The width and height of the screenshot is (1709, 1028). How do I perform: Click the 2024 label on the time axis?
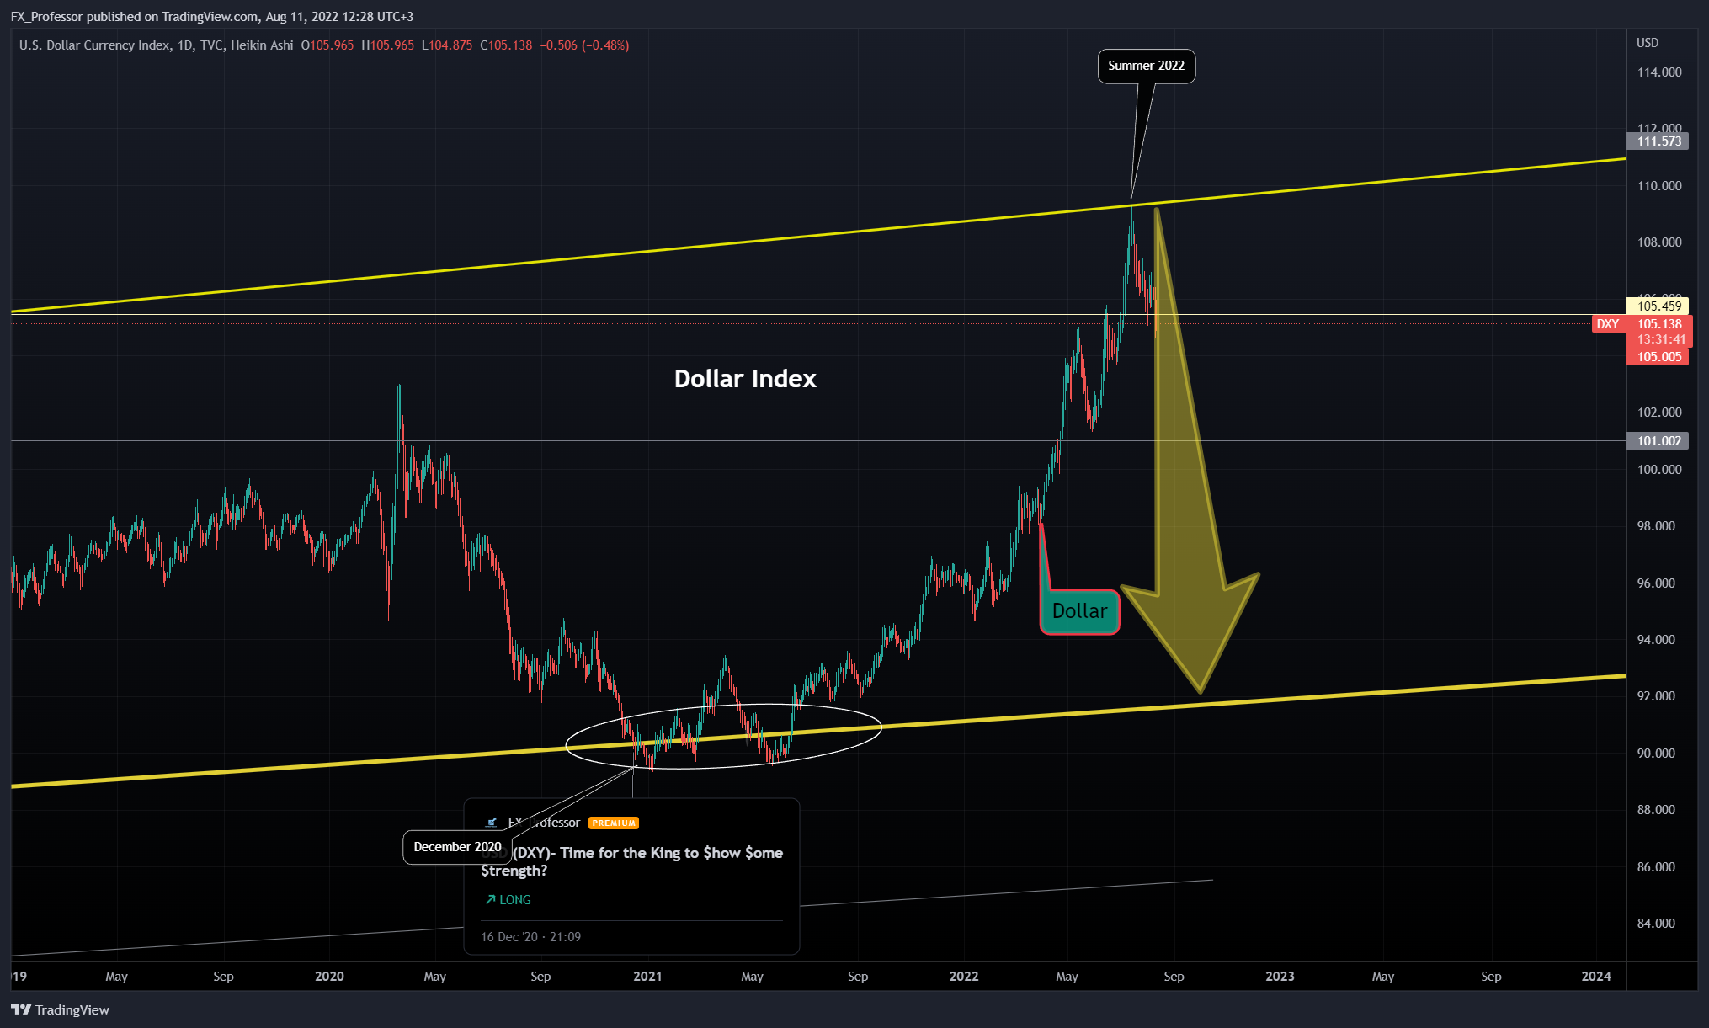point(1596,977)
